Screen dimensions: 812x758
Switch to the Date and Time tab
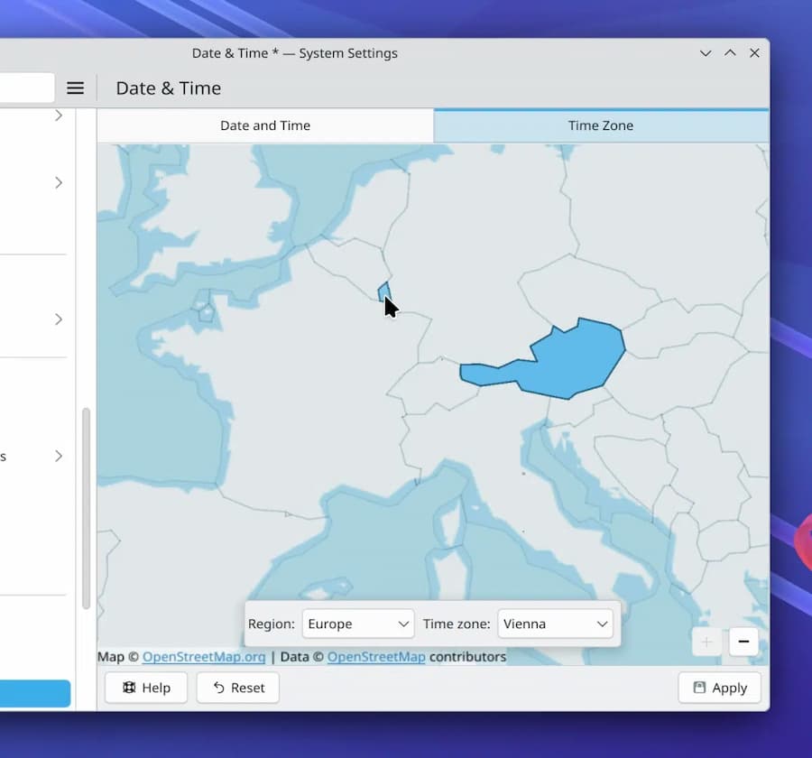click(265, 125)
